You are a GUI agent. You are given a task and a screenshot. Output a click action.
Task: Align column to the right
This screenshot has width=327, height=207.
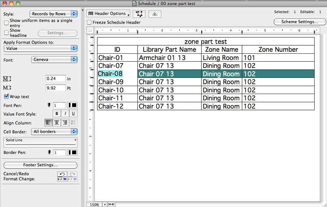click(65, 122)
